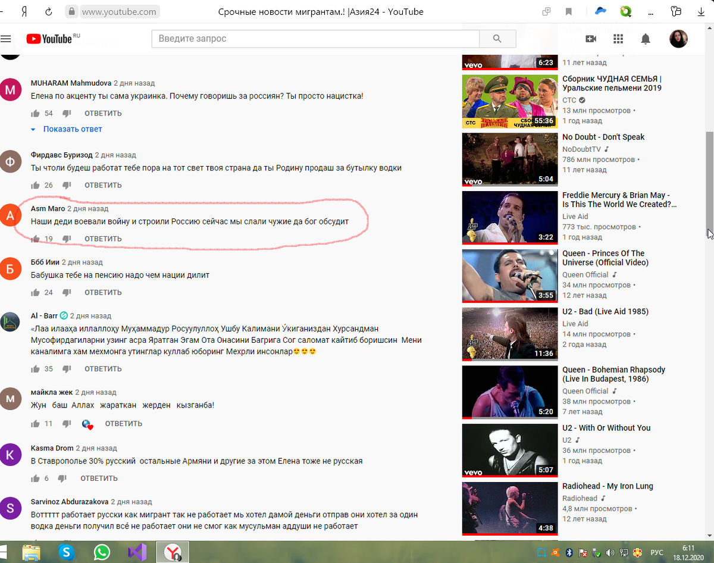Screen dimensions: 714x563
Task: Open U2 - With Or Without You thumbnail
Action: coord(509,450)
